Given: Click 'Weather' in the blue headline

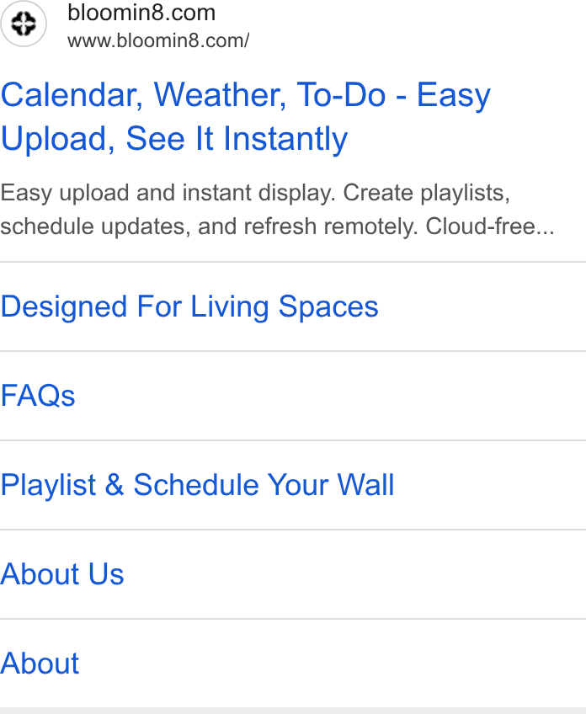Looking at the screenshot, I should 221,95.
